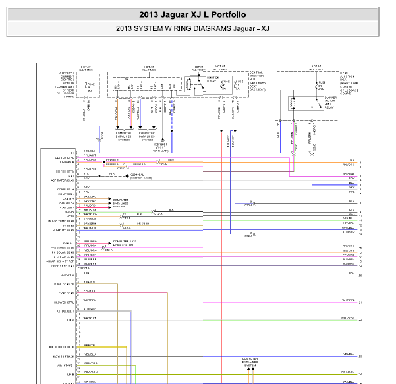Click the 'ASPIRATOR DIAG' pin label
Viewport: 396px width, 384px height.
pos(63,180)
